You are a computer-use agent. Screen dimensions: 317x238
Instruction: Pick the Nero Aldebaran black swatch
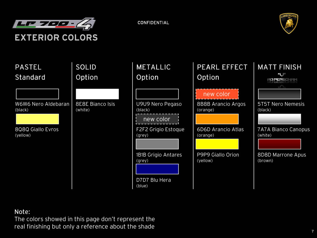[37, 94]
